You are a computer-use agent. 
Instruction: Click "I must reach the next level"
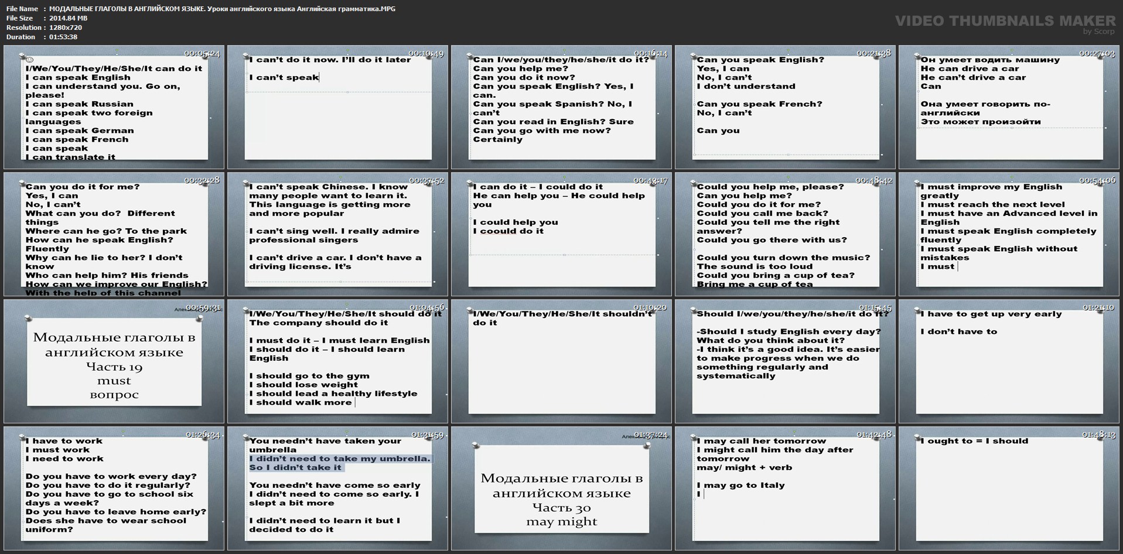click(x=992, y=204)
